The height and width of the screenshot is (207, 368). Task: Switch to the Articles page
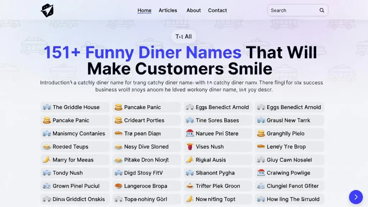pos(168,10)
